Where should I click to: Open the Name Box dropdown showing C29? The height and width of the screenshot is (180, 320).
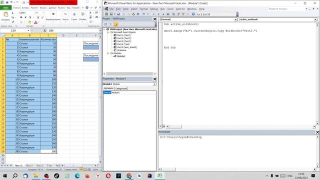coord(28,30)
